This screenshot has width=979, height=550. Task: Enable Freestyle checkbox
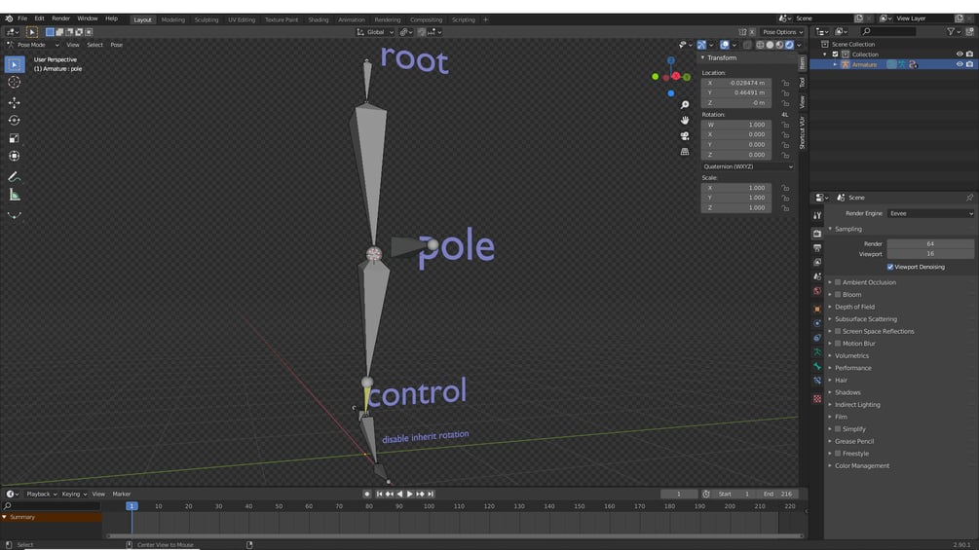click(x=838, y=454)
